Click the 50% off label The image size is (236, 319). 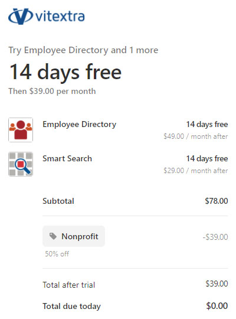point(57,254)
